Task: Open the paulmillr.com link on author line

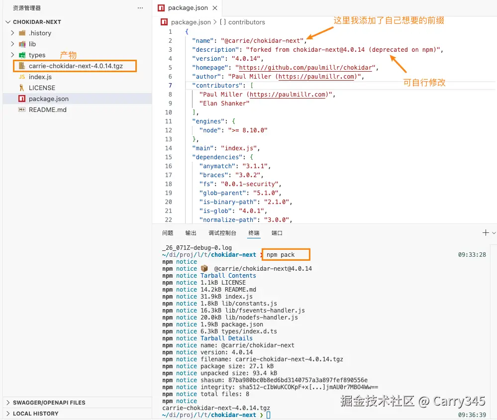Action: [316, 77]
